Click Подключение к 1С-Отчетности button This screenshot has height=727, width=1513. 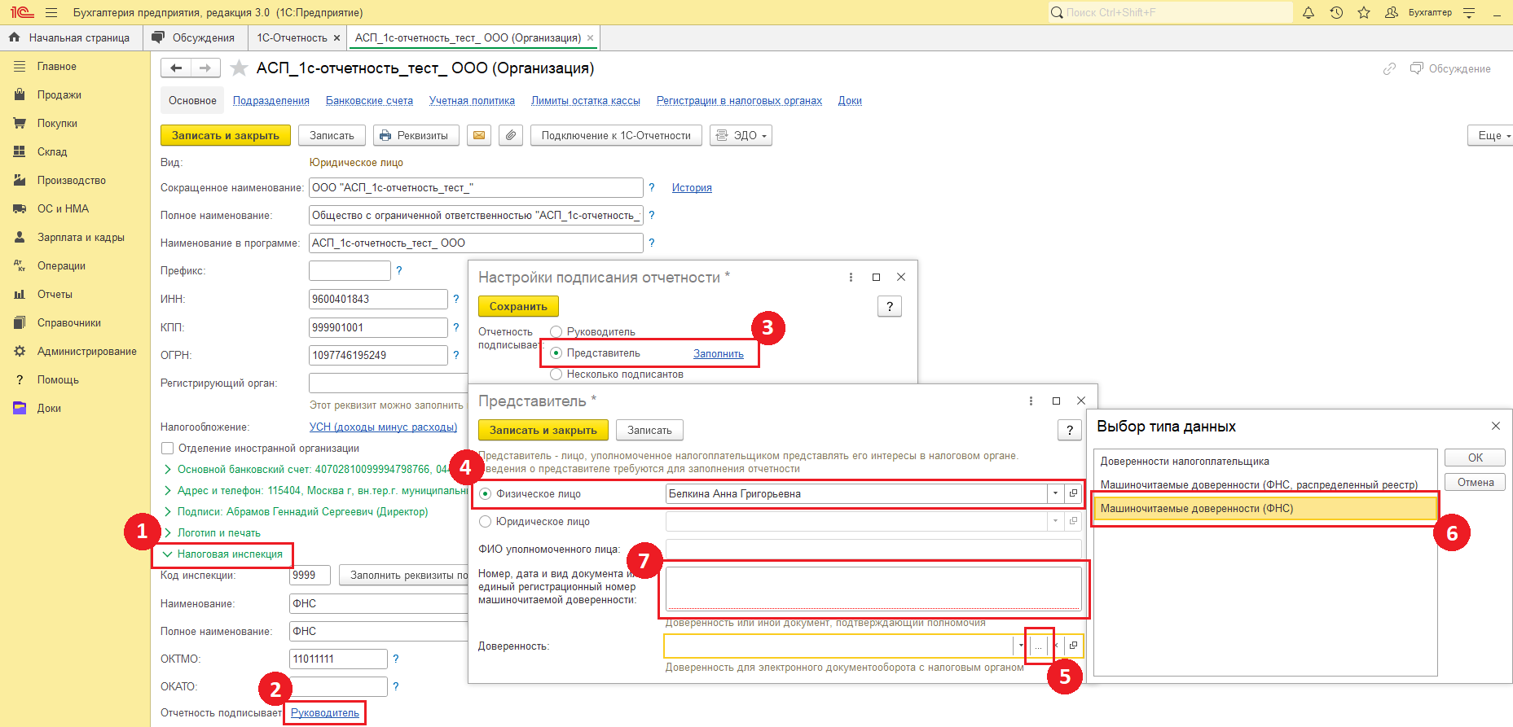(x=616, y=135)
